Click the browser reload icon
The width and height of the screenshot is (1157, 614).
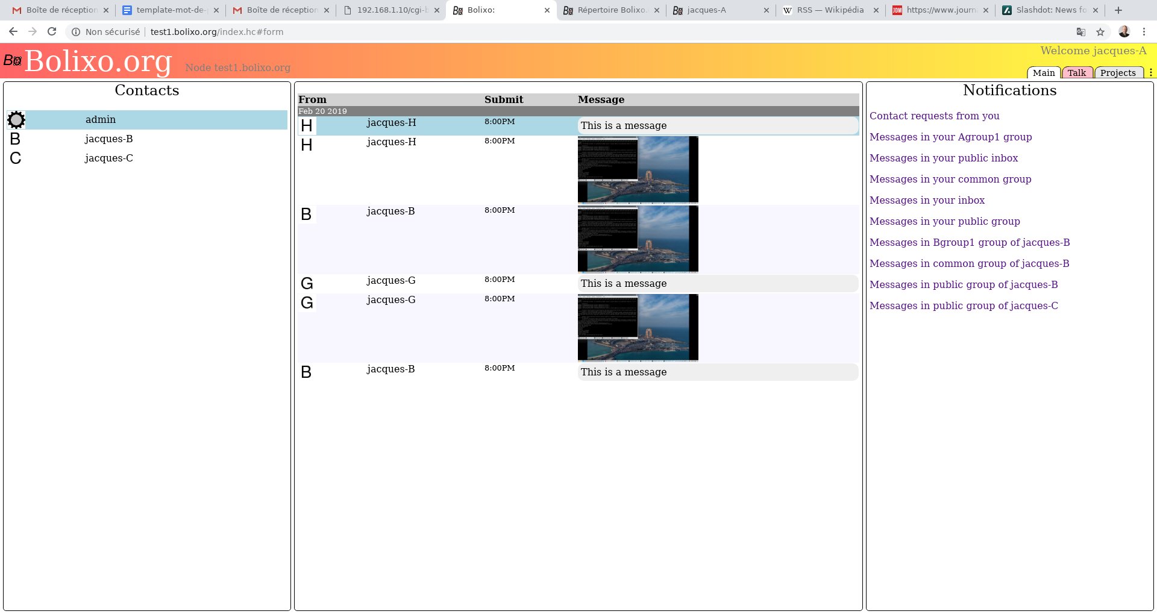click(x=52, y=32)
